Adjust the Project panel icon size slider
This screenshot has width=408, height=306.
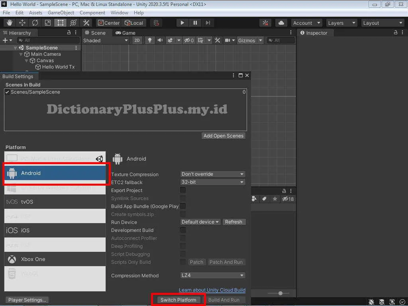coord(280,293)
